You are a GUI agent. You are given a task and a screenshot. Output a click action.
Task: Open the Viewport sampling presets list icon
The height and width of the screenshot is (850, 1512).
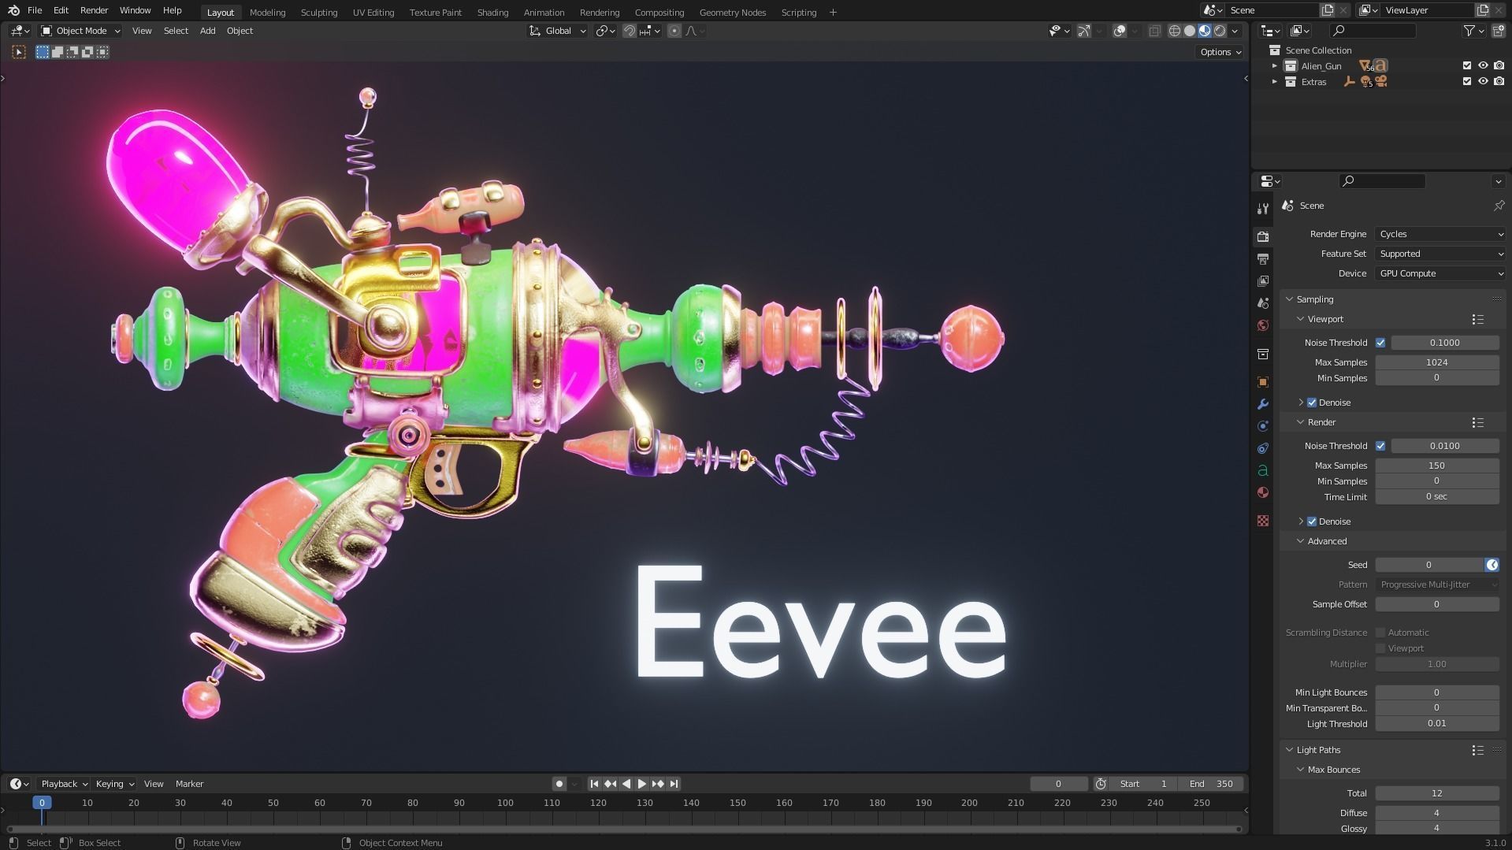click(1477, 319)
